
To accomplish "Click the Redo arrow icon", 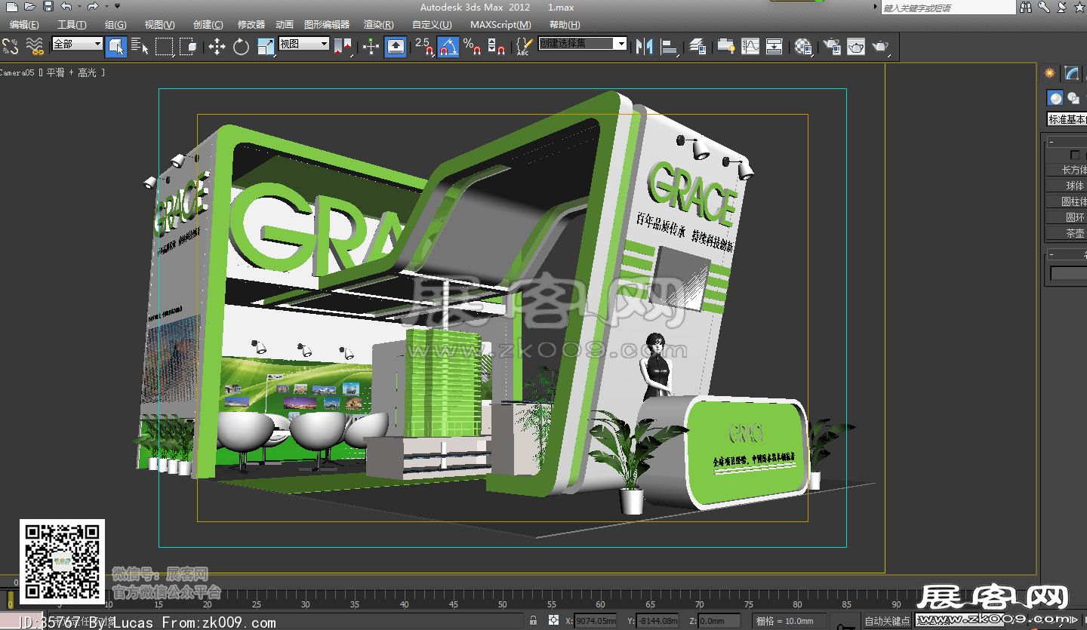I will (x=92, y=6).
